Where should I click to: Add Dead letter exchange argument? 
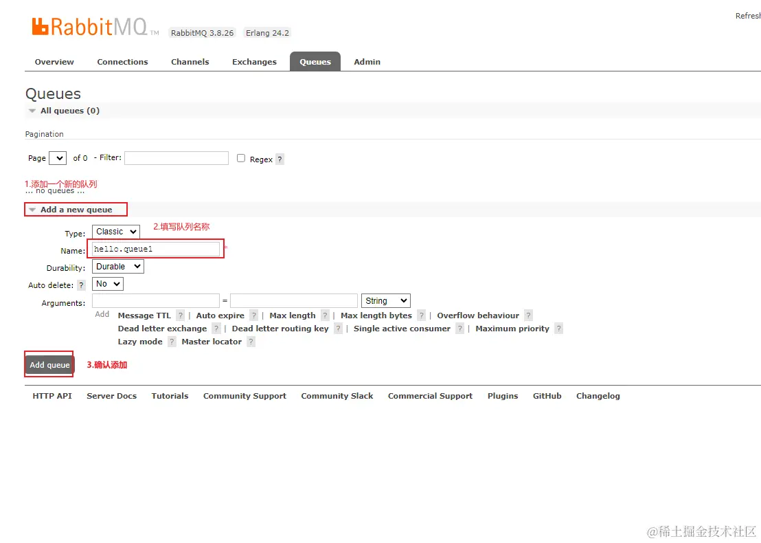162,329
